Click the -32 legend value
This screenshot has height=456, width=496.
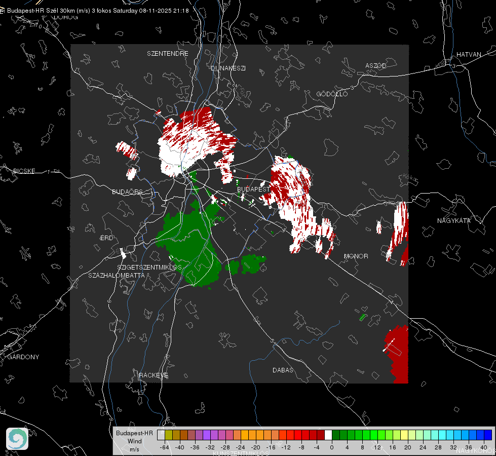210,447
